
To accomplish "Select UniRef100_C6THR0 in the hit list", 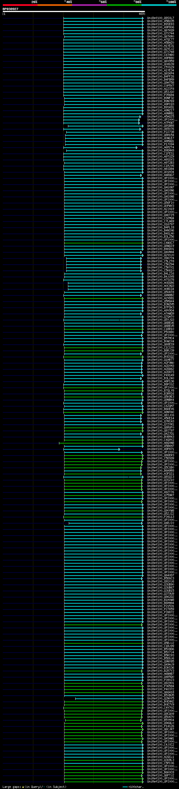I will click(x=161, y=55).
